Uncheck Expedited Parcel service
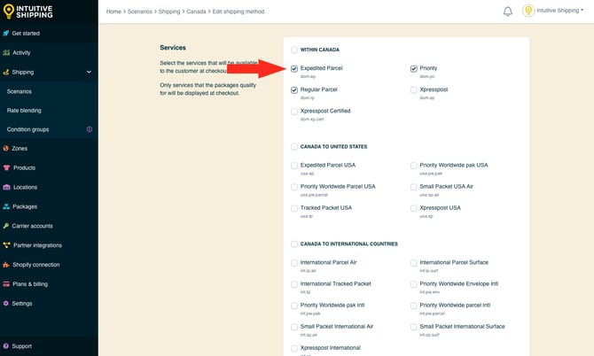Screen dimensions: 594x356 294,68
